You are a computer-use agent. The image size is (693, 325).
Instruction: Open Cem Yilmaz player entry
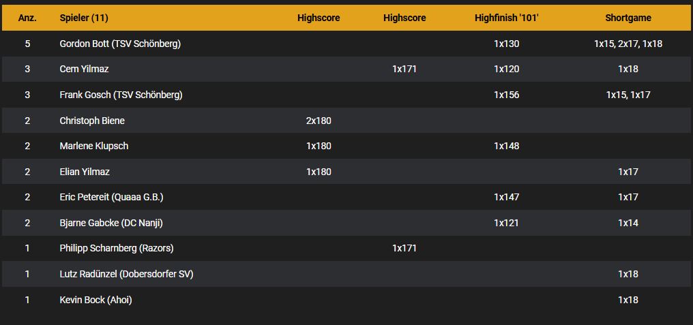point(84,69)
